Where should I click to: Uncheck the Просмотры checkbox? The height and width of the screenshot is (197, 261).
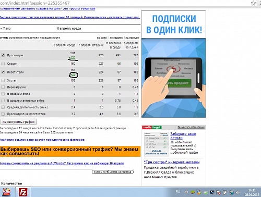tap(3, 55)
